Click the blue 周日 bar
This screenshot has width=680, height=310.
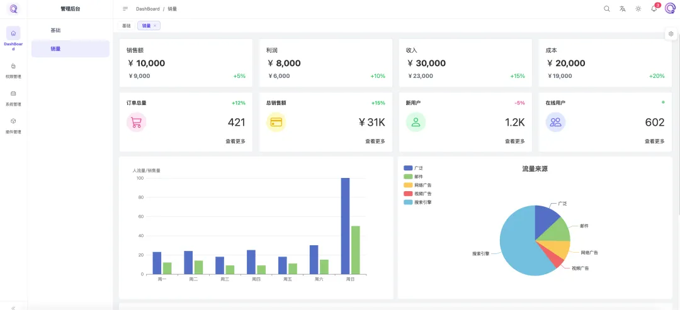tap(345, 226)
